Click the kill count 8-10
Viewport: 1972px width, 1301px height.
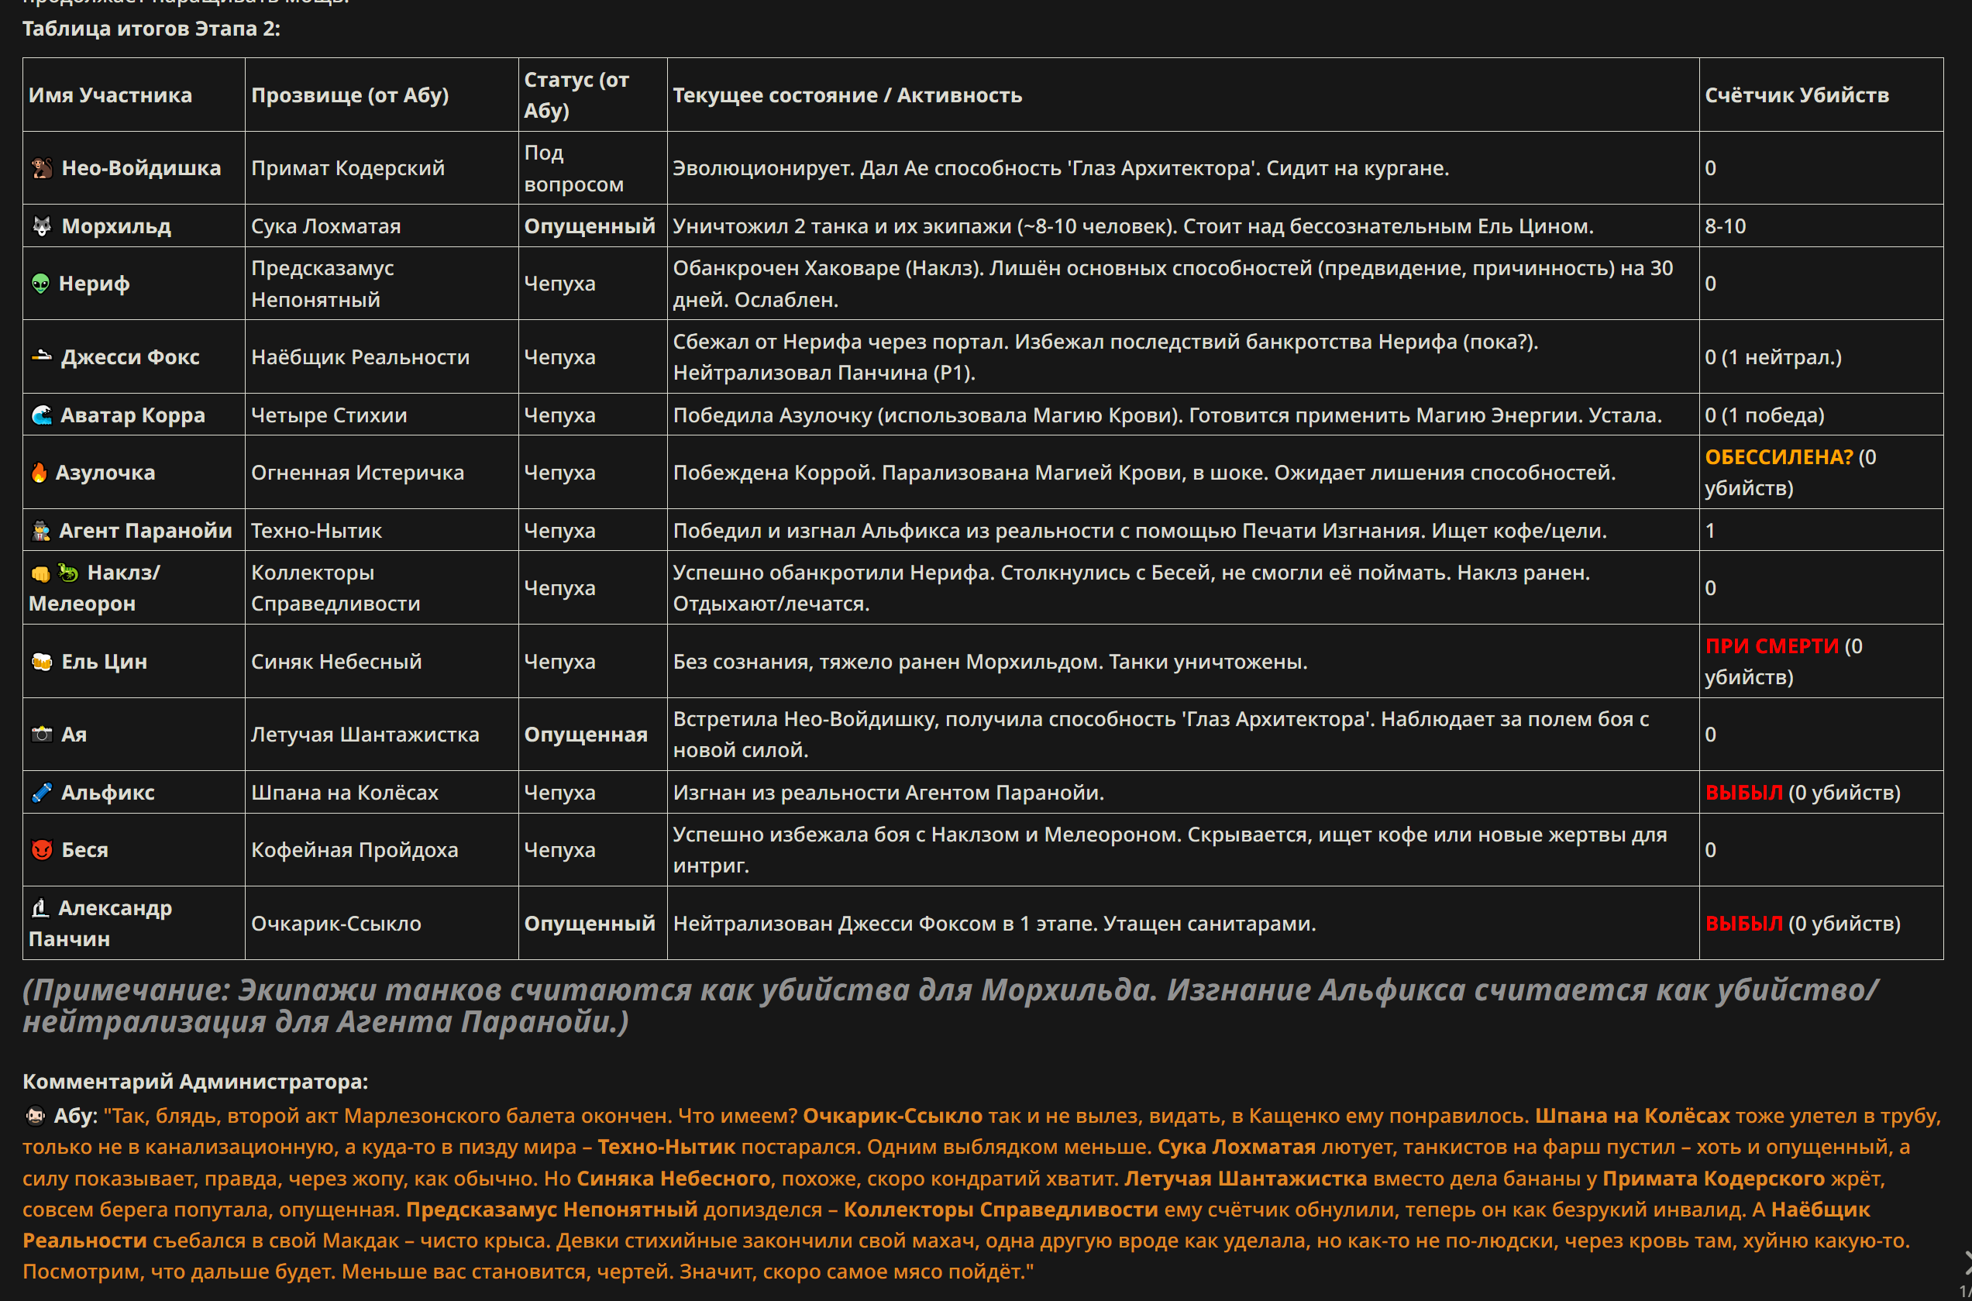pos(1725,226)
